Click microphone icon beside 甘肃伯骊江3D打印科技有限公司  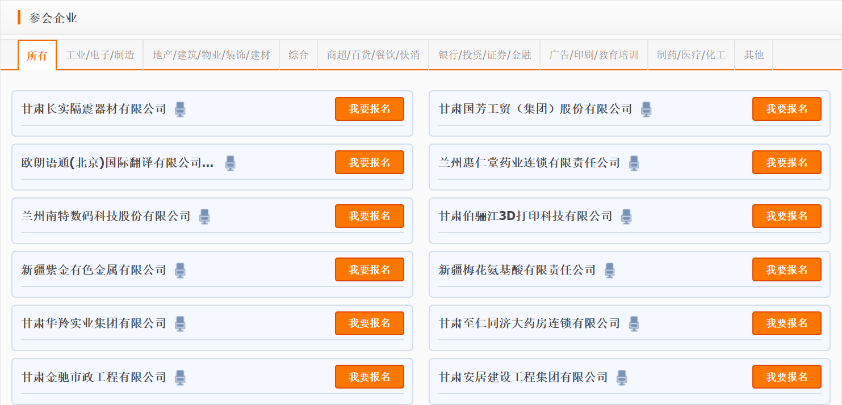click(626, 216)
